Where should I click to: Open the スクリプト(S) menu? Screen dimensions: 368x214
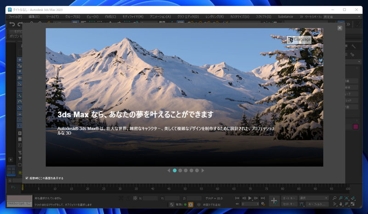pyautogui.click(x=263, y=17)
